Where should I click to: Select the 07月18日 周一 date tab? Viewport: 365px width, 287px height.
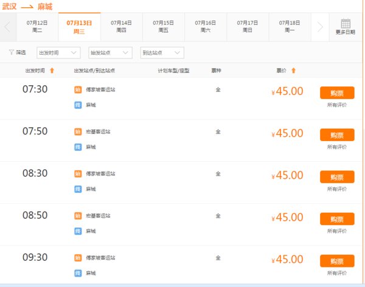(x=290, y=27)
